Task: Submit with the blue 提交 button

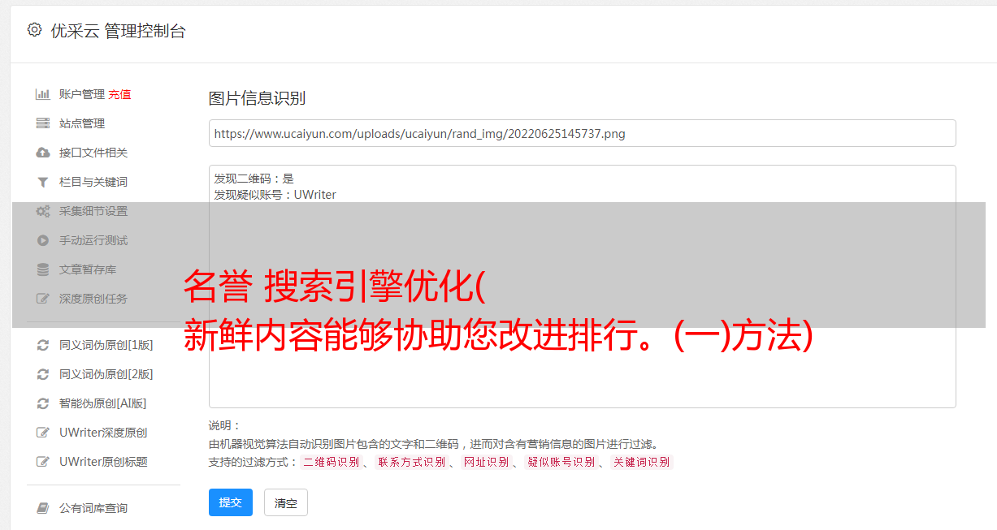Action: pos(231,502)
